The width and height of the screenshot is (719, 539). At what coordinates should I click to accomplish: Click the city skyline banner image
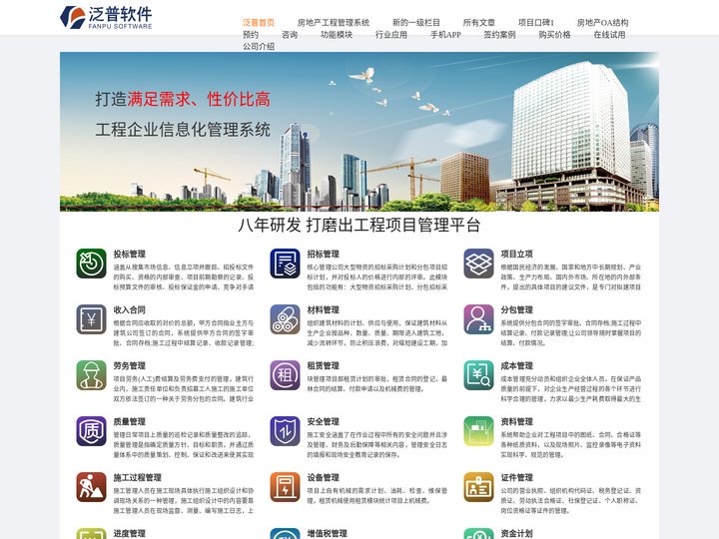click(x=359, y=132)
